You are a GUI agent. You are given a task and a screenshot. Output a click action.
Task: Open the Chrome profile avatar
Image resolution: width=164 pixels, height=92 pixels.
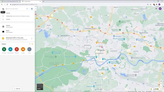(159, 5)
